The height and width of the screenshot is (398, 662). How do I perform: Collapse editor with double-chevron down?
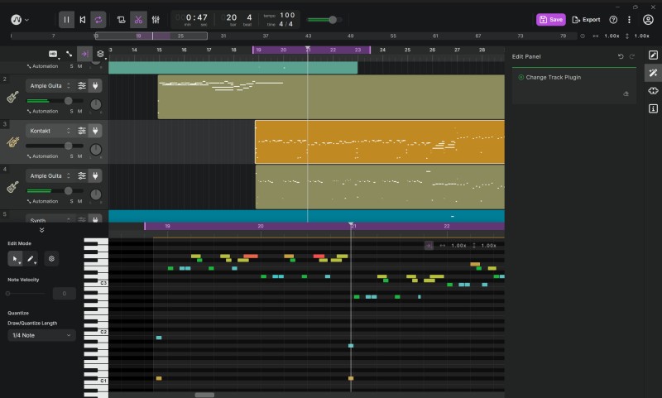pos(41,230)
